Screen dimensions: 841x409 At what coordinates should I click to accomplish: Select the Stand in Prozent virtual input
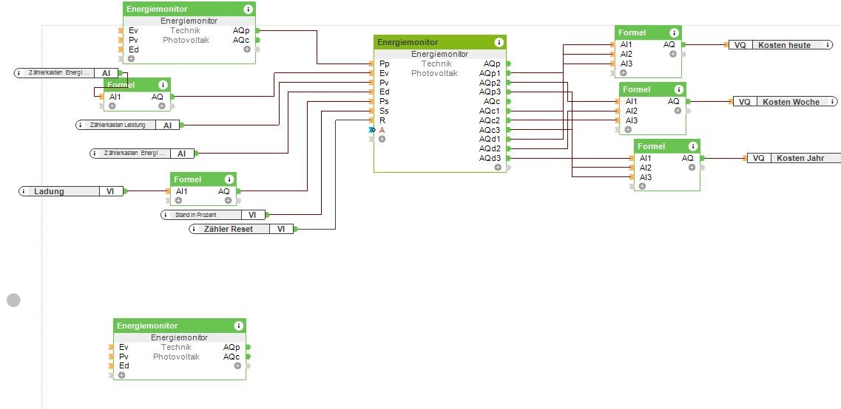click(214, 215)
